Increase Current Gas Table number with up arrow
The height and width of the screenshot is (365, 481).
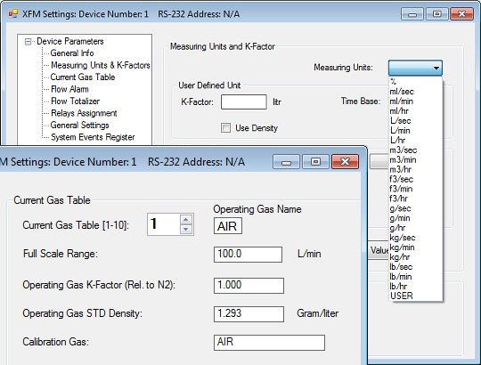click(186, 219)
